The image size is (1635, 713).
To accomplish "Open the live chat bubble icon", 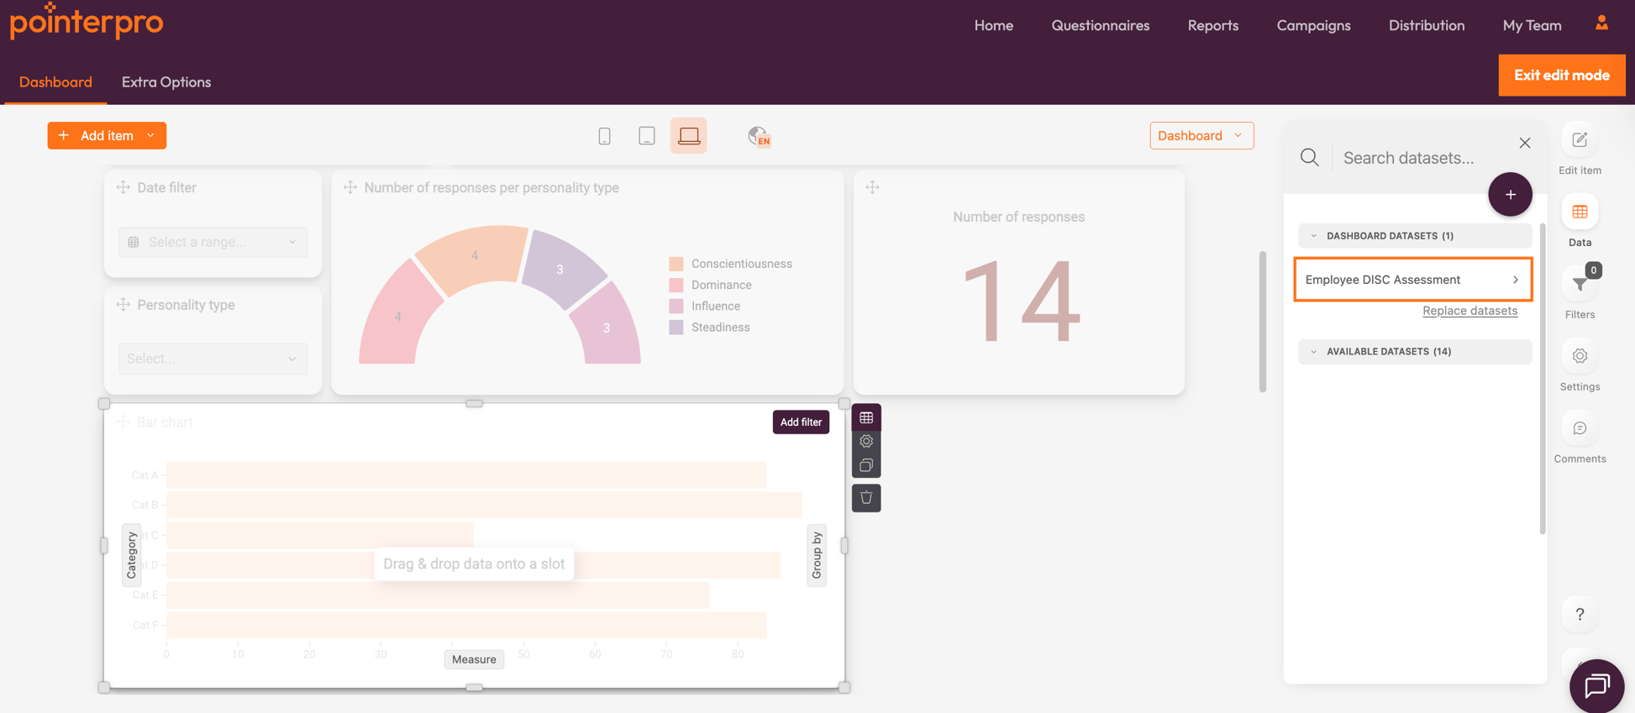I will click(1596, 686).
